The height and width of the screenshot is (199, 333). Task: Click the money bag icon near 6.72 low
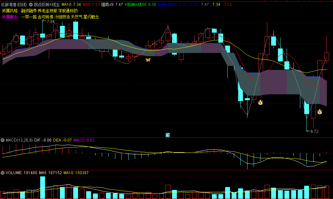(x=320, y=111)
